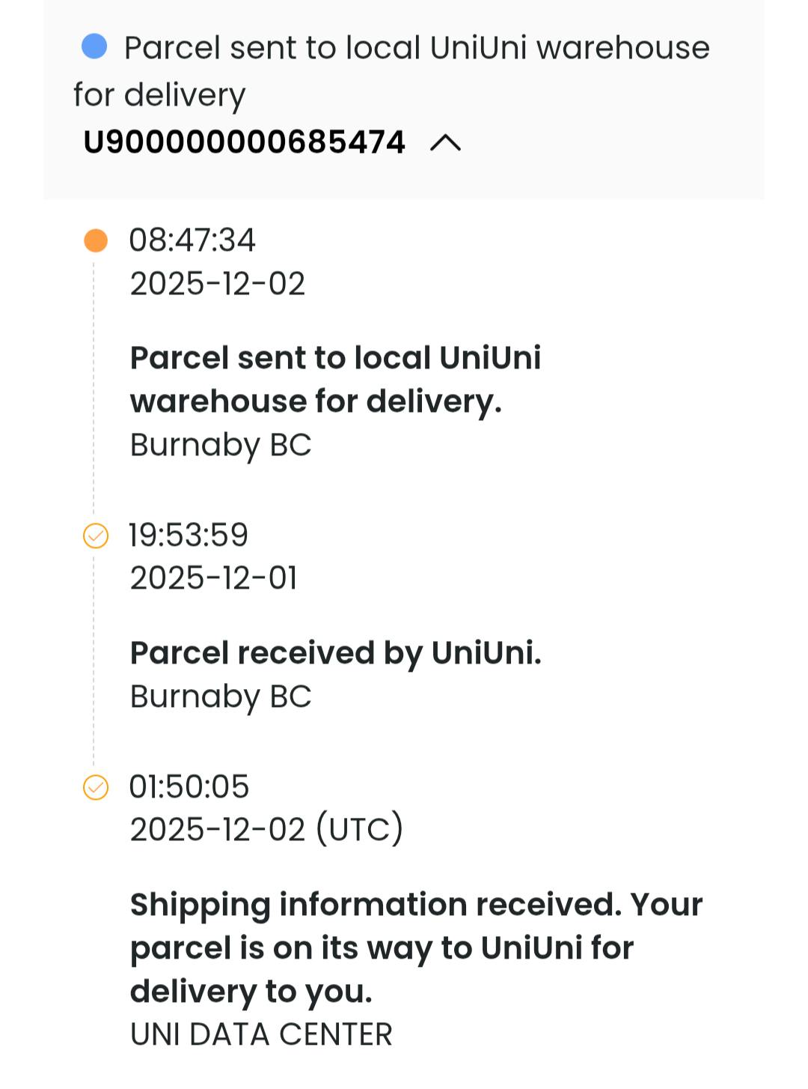Click Burnaby BC under the warehouse event
Screen dimensions: 808x1089
[221, 445]
